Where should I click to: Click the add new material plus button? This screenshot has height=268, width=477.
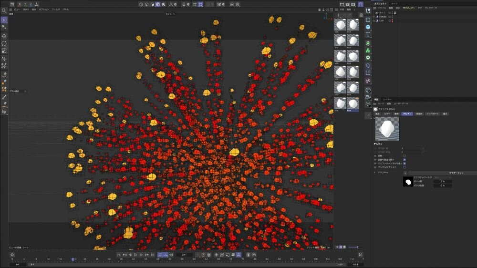pyautogui.click(x=338, y=15)
